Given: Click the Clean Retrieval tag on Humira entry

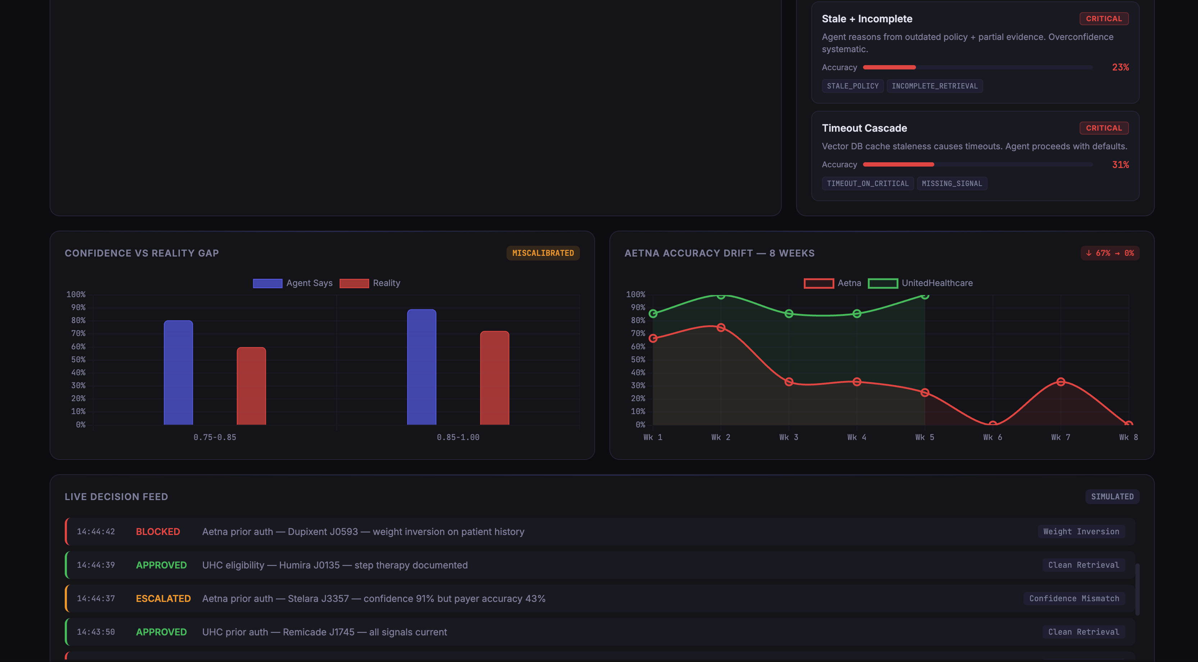Looking at the screenshot, I should [1084, 565].
